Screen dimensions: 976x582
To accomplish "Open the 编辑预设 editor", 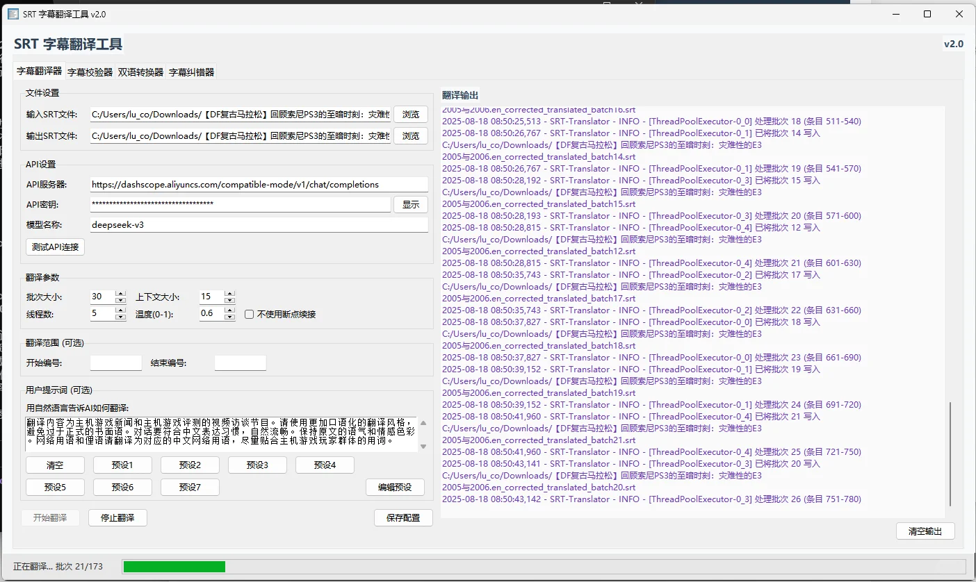I will pyautogui.click(x=395, y=487).
